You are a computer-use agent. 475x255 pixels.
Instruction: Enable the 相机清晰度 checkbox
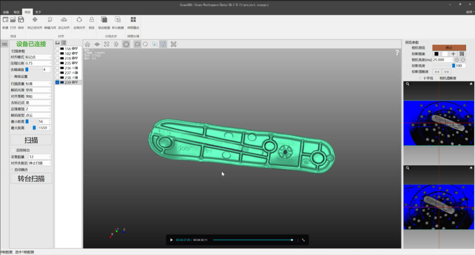pyautogui.click(x=437, y=77)
